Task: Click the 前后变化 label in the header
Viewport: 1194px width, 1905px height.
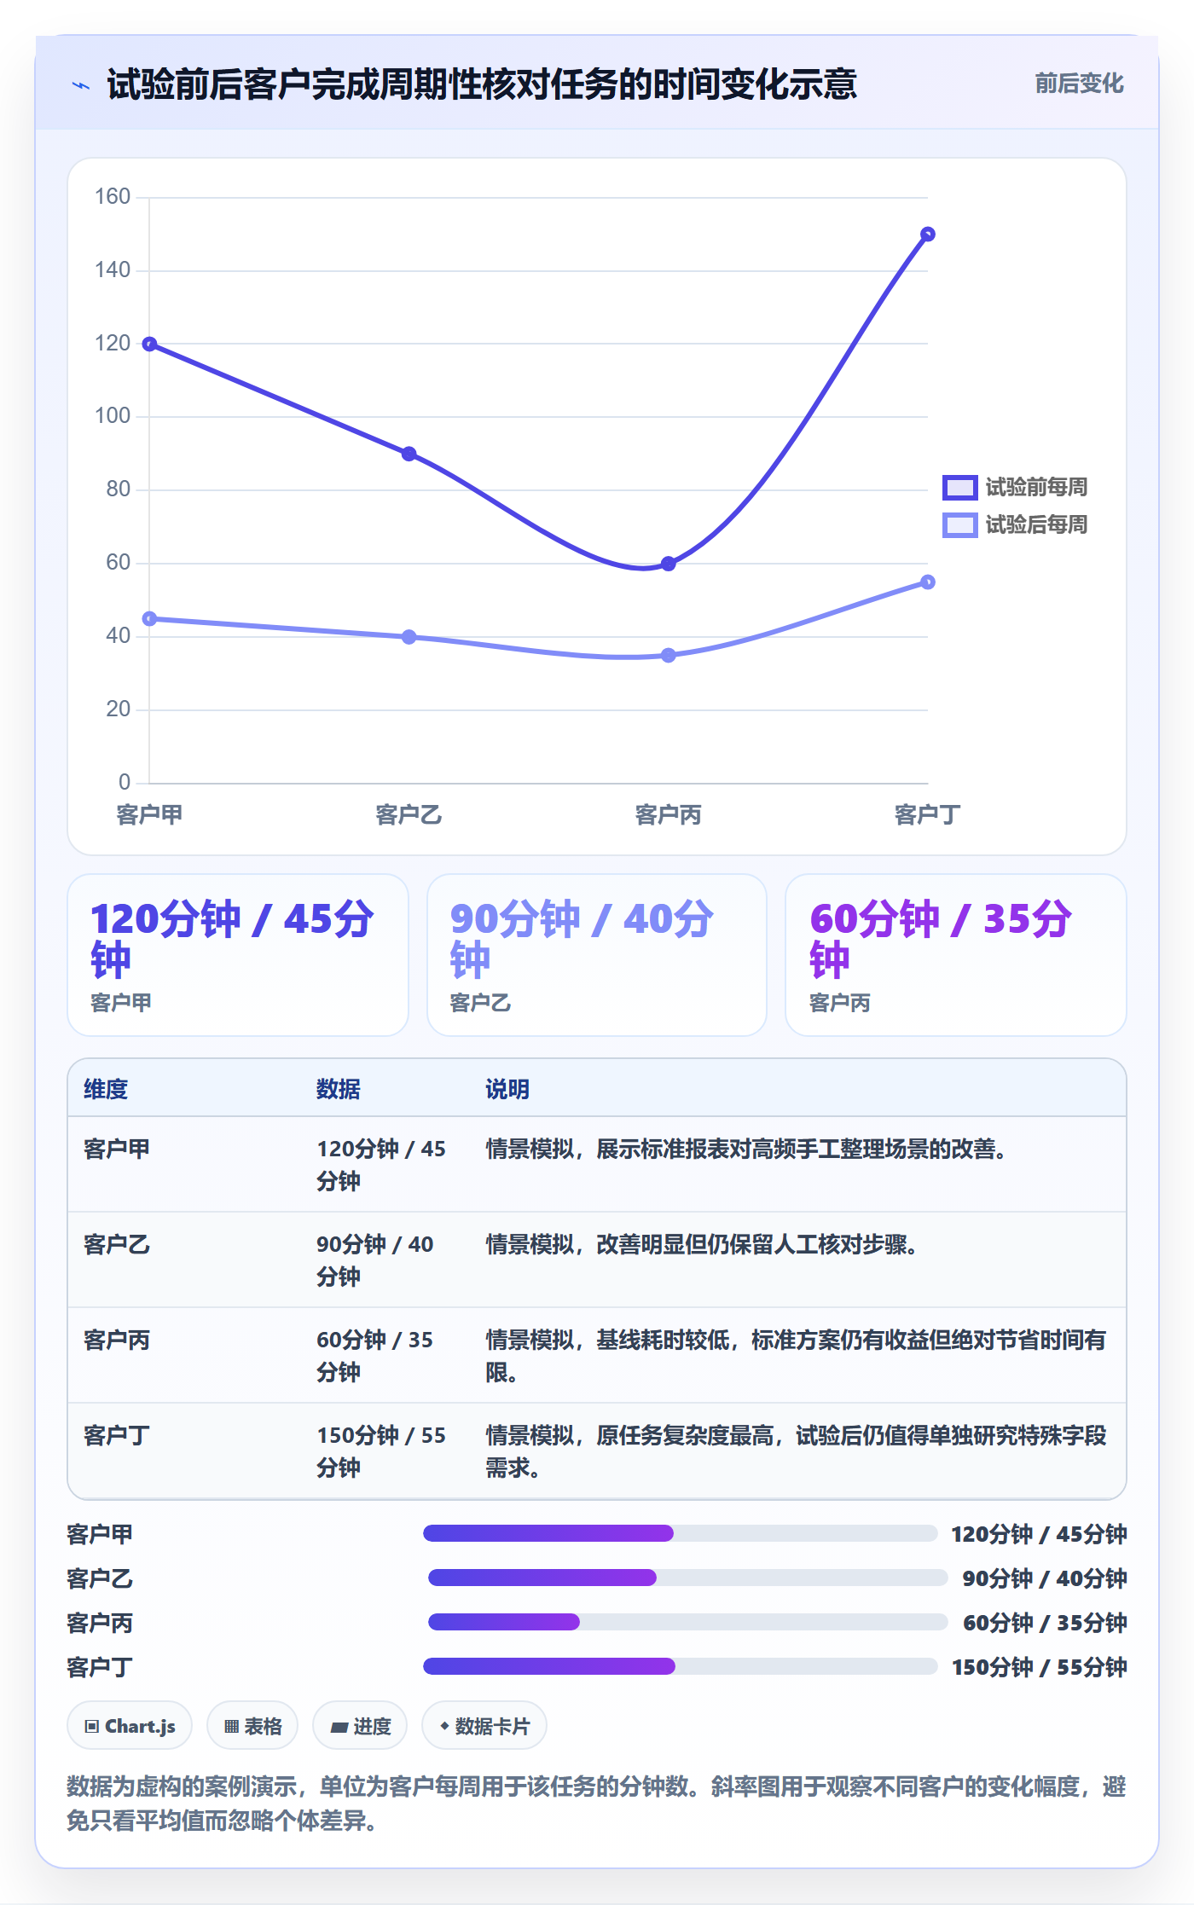Action: (1079, 84)
